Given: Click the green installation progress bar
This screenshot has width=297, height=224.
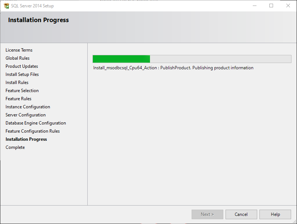Looking at the screenshot, I should [192, 59].
